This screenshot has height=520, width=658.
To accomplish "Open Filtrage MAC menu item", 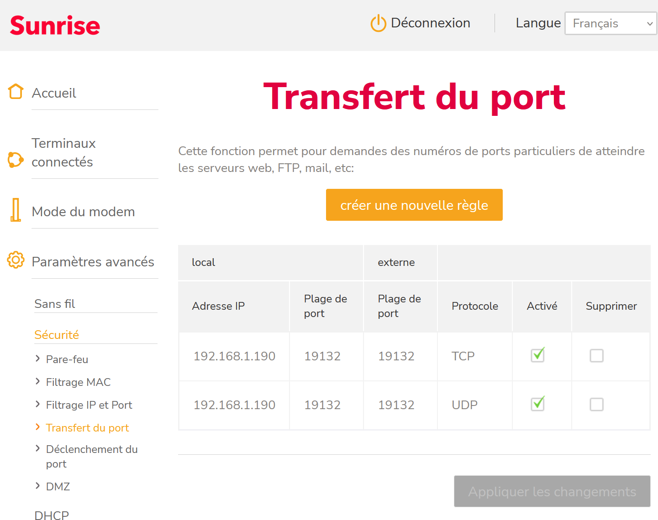I will coord(78,382).
